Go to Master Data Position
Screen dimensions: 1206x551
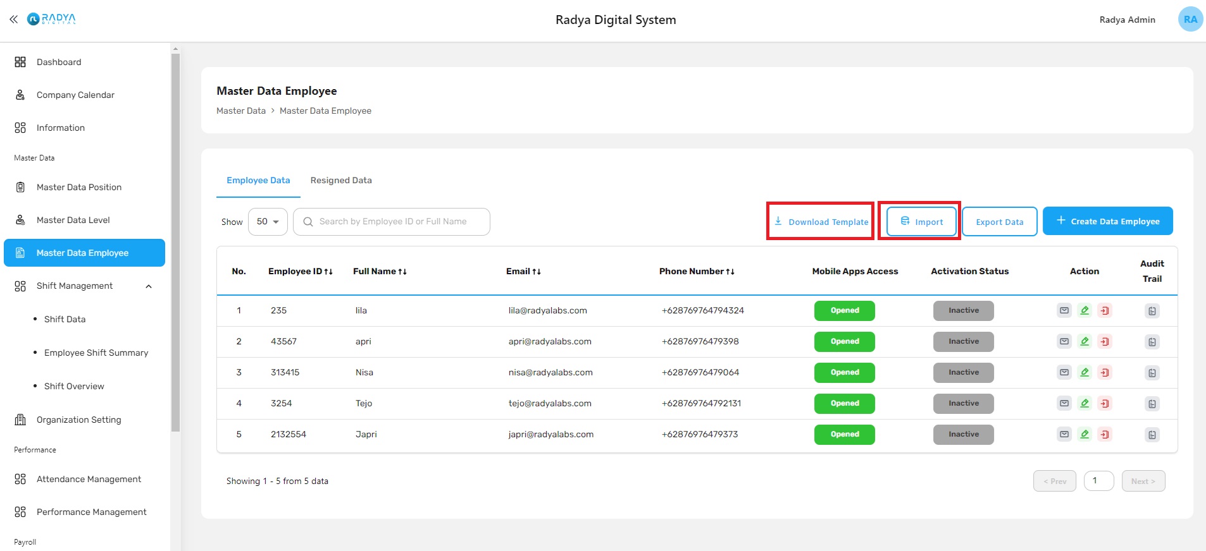point(84,187)
